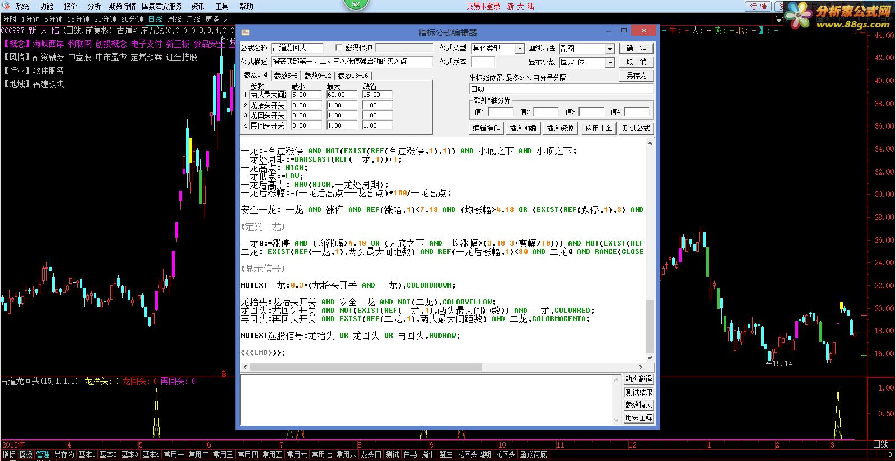Click the 常用一 tab in bottom bar
The width and height of the screenshot is (896, 461).
point(174,455)
